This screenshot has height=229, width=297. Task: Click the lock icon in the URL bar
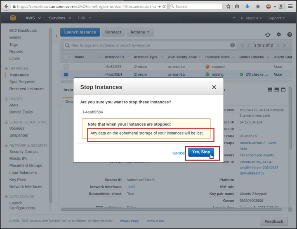[x=14, y=7]
